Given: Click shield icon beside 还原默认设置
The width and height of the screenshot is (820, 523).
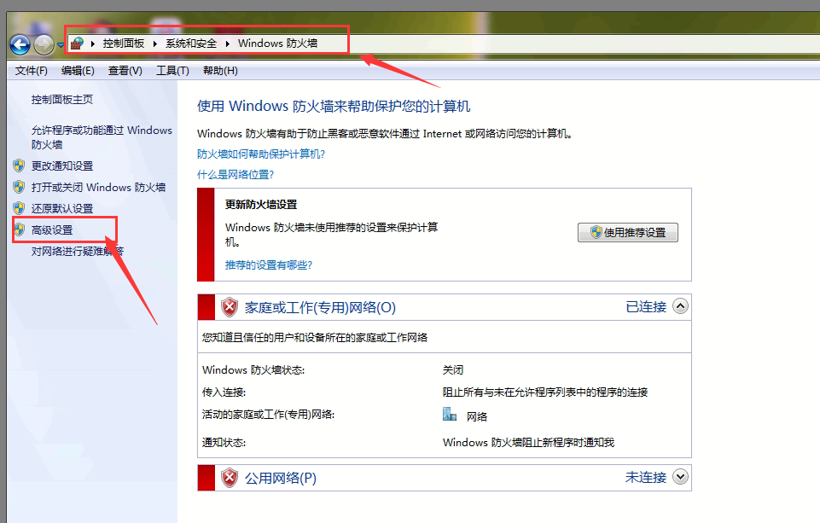Looking at the screenshot, I should click(19, 208).
